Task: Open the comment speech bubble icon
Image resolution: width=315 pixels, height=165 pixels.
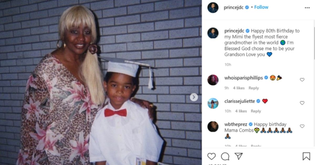Action: pyautogui.click(x=225, y=156)
